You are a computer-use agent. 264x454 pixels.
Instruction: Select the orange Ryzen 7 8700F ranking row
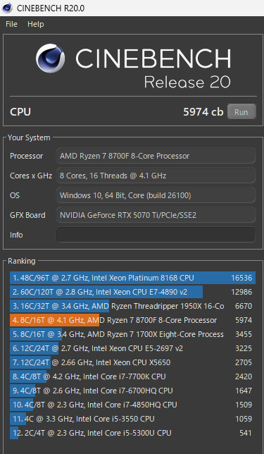coord(133,320)
